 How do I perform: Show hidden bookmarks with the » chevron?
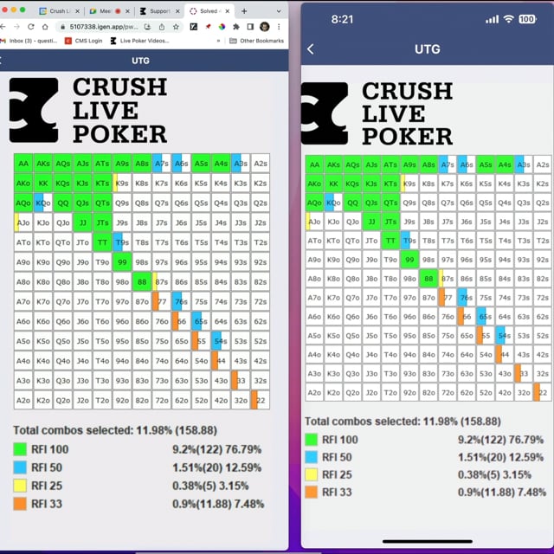coord(218,41)
